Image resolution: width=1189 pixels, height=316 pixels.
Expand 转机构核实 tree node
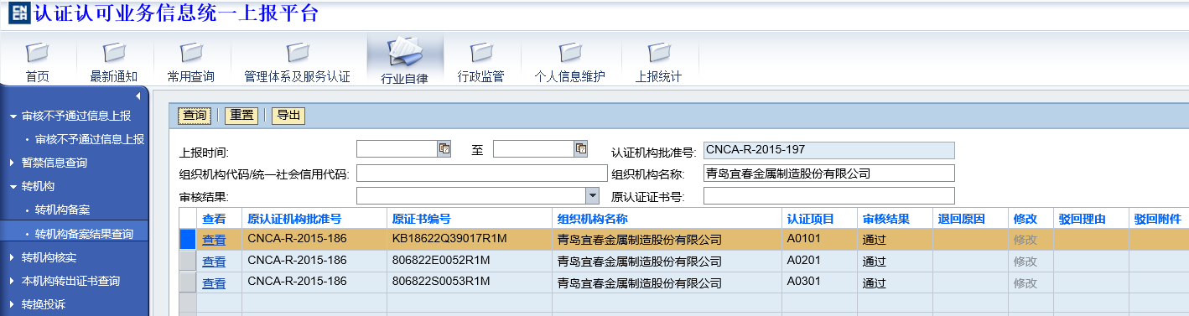(x=11, y=256)
